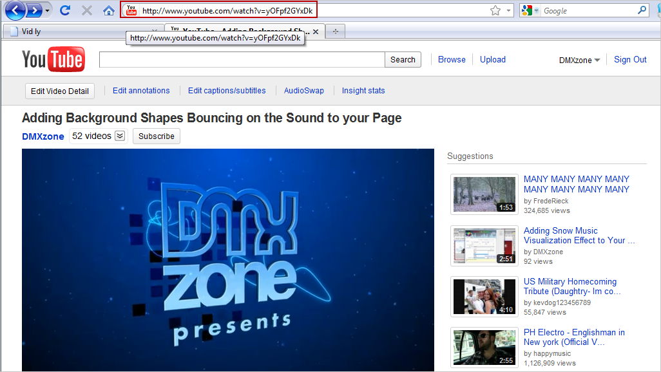Click the Google search box in the toolbar
Viewport: 661px width, 372px height.
click(x=588, y=10)
